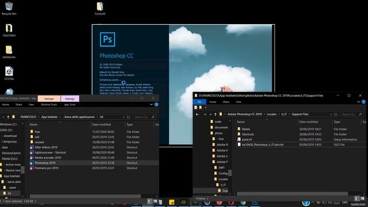Navigate to Locales breadcrumb in Support Files window
Viewport: 368px width, 207px height.
pos(271,114)
